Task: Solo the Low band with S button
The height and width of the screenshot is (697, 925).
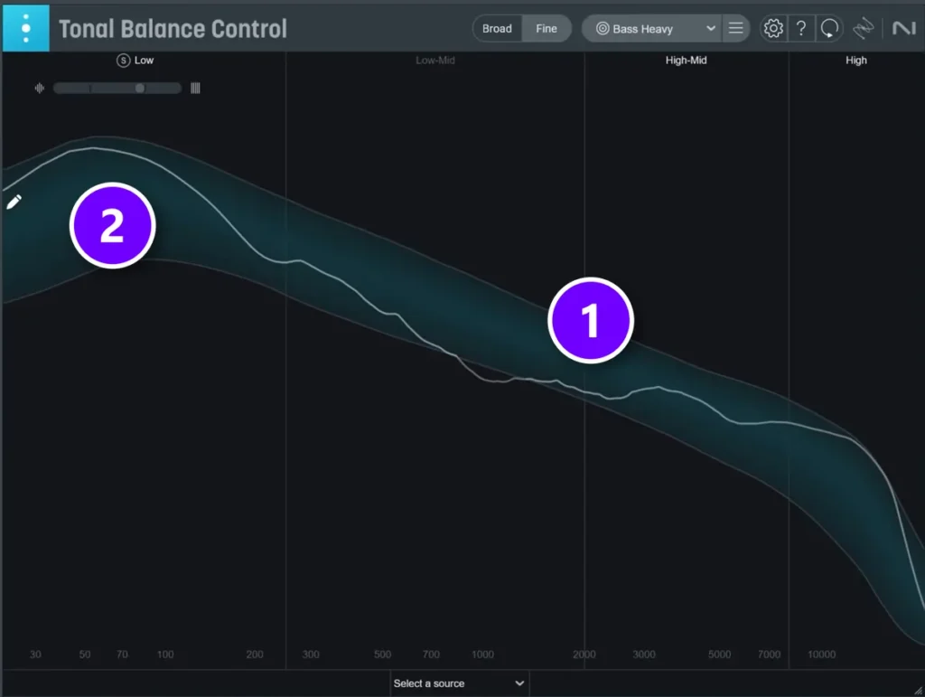Action: [x=123, y=61]
